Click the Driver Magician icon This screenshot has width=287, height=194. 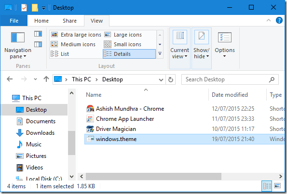(x=90, y=129)
